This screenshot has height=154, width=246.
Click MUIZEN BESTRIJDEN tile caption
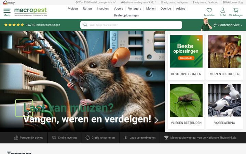click(224, 74)
